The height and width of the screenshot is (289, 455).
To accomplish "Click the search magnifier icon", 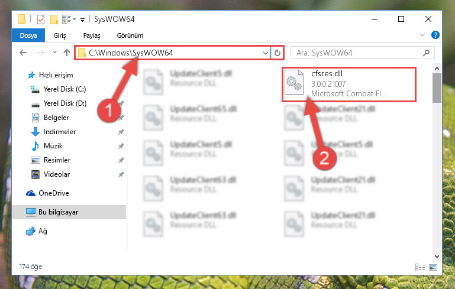I will point(426,53).
